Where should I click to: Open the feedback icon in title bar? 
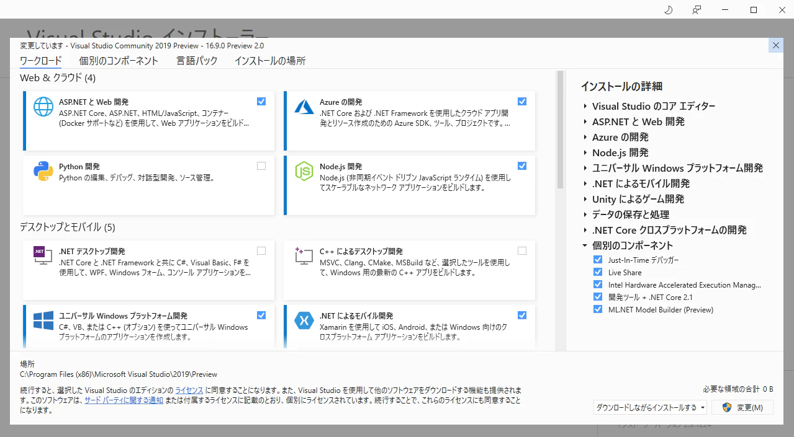pyautogui.click(x=697, y=10)
